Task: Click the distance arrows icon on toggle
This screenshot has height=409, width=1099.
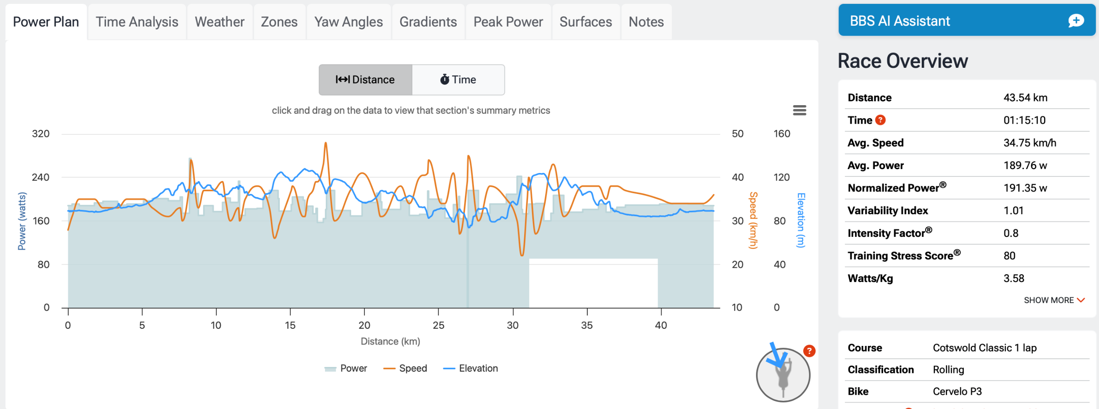Action: pos(342,79)
